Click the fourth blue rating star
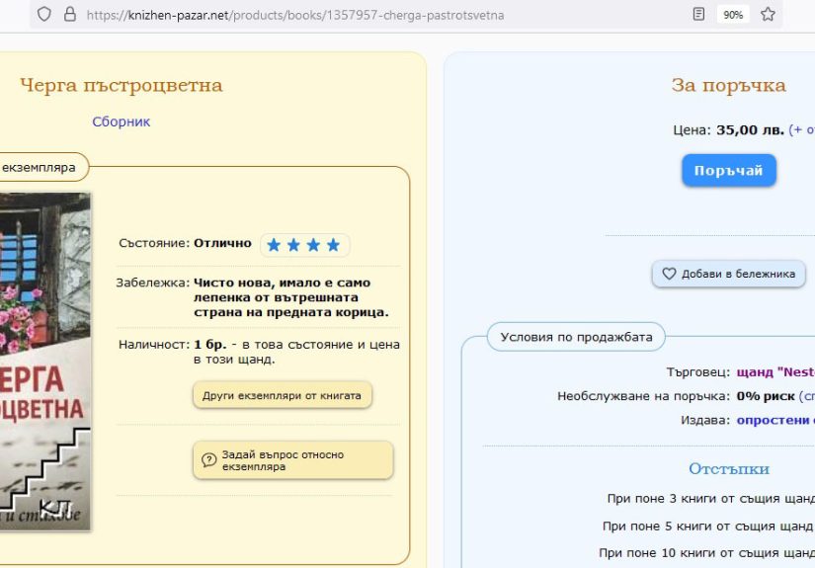 (333, 245)
